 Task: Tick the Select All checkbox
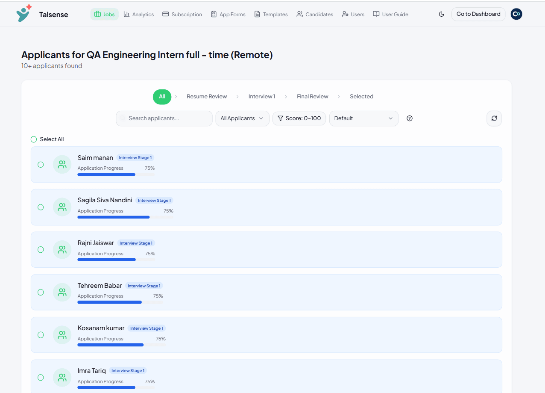click(x=34, y=139)
